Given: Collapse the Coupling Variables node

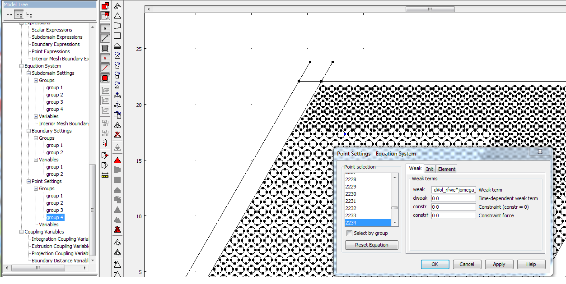Looking at the screenshot, I should (21, 232).
